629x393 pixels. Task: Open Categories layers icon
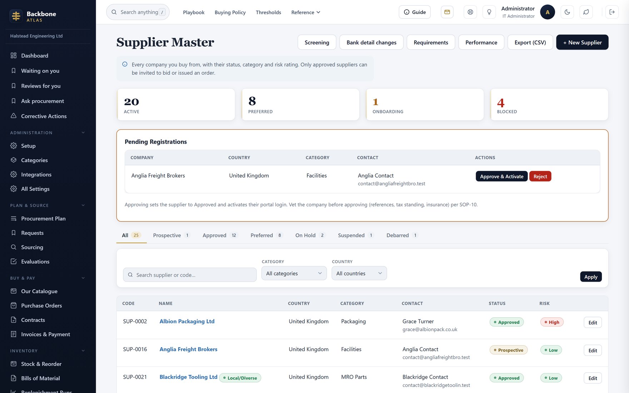click(14, 160)
